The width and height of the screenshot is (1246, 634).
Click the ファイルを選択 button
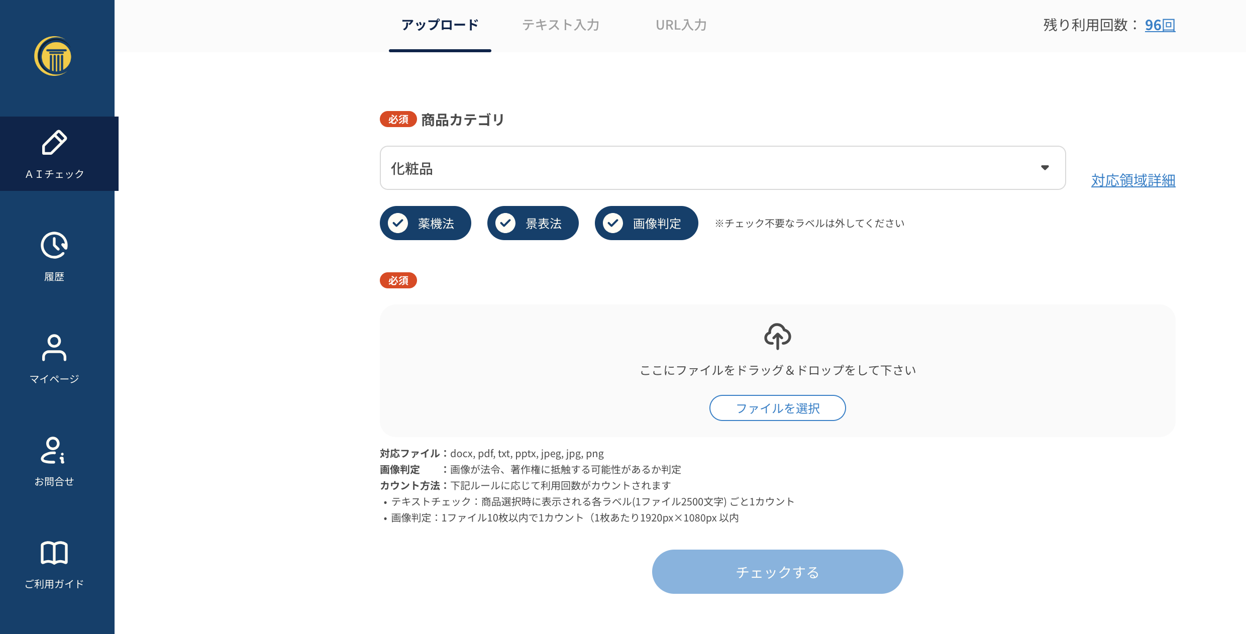point(778,408)
